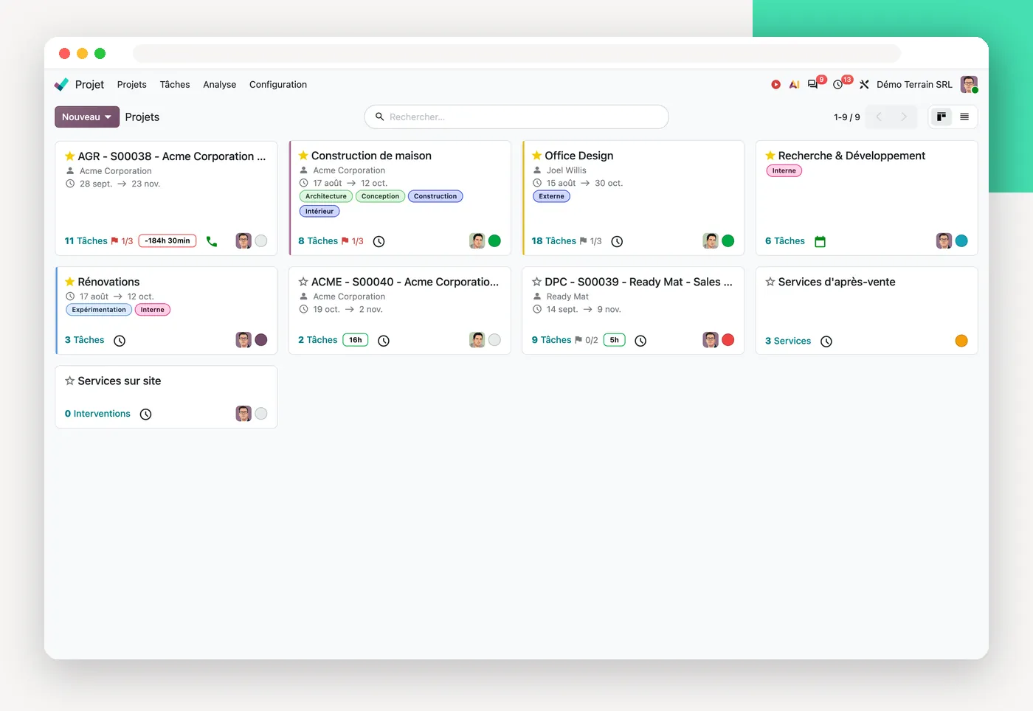Open the Tâches menu

[x=175, y=85]
